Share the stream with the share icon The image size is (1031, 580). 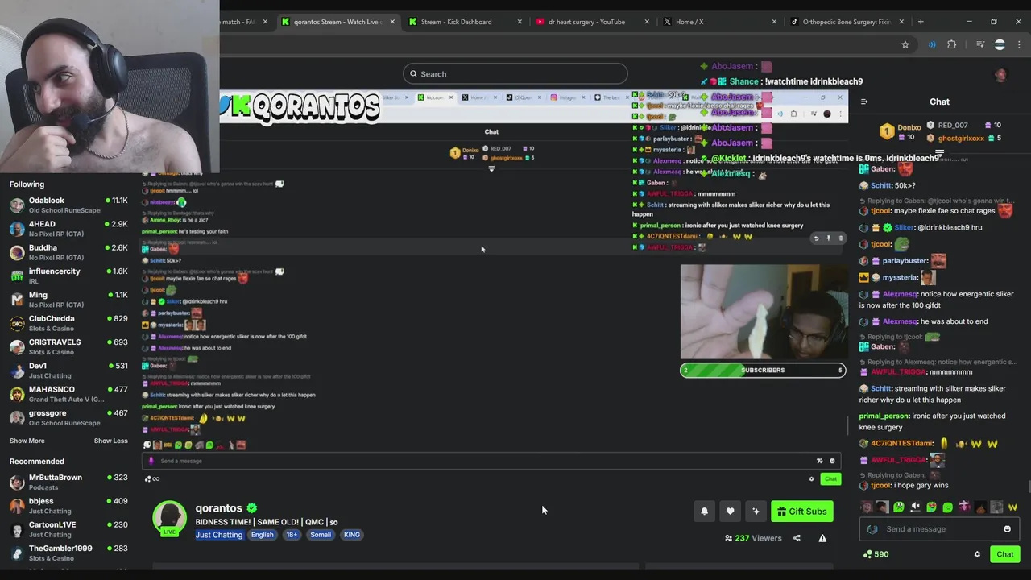[x=797, y=538]
